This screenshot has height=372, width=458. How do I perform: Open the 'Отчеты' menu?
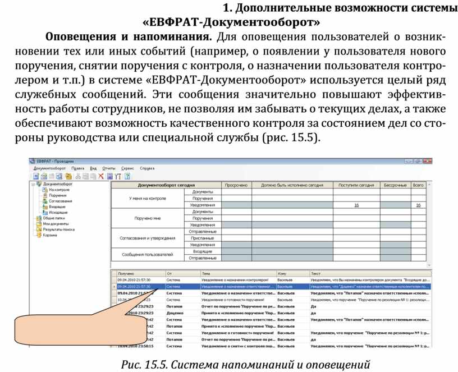click(x=108, y=168)
